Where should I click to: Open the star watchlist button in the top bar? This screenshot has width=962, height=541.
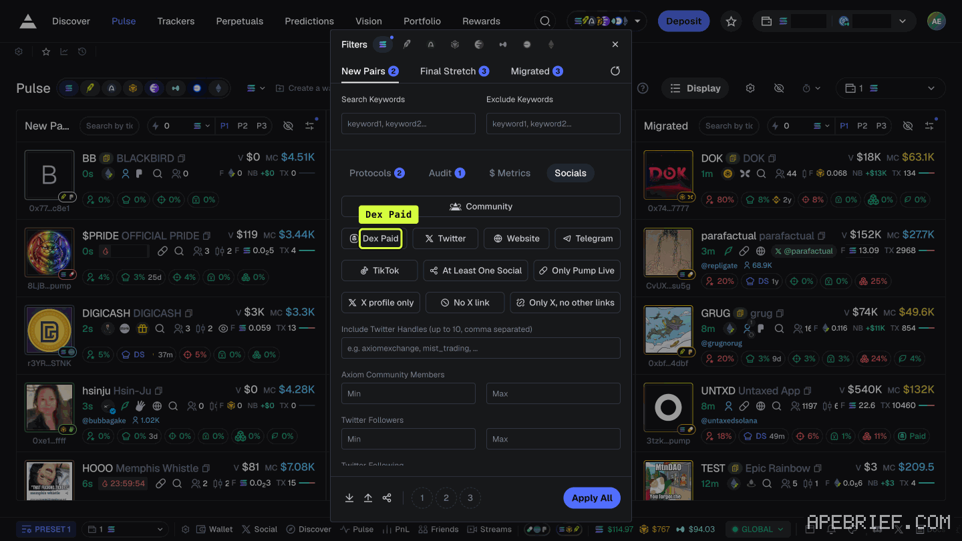click(x=732, y=21)
